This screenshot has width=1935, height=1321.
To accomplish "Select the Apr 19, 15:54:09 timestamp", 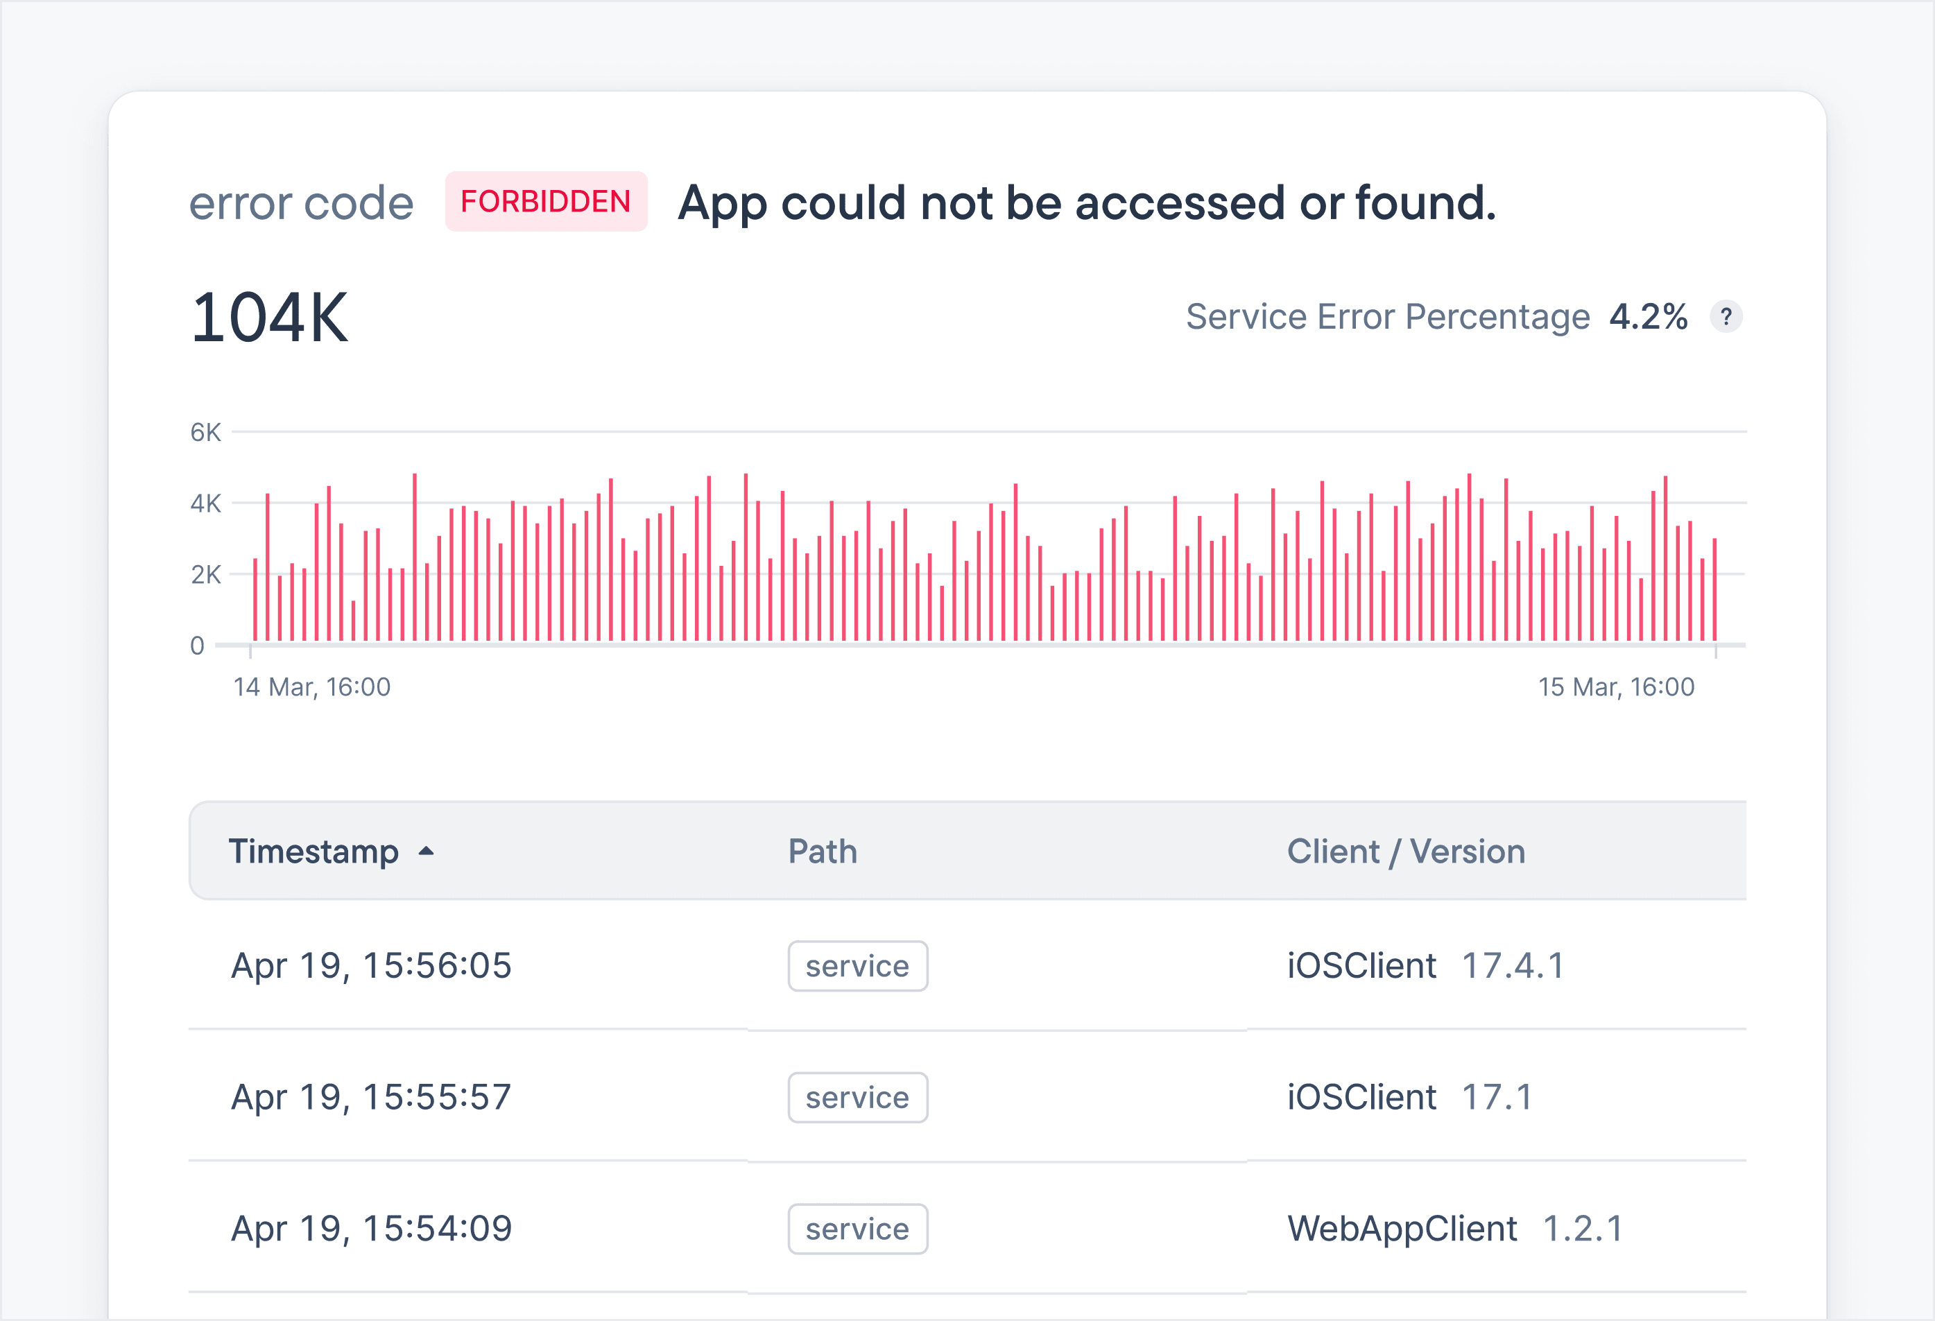I will [371, 1229].
